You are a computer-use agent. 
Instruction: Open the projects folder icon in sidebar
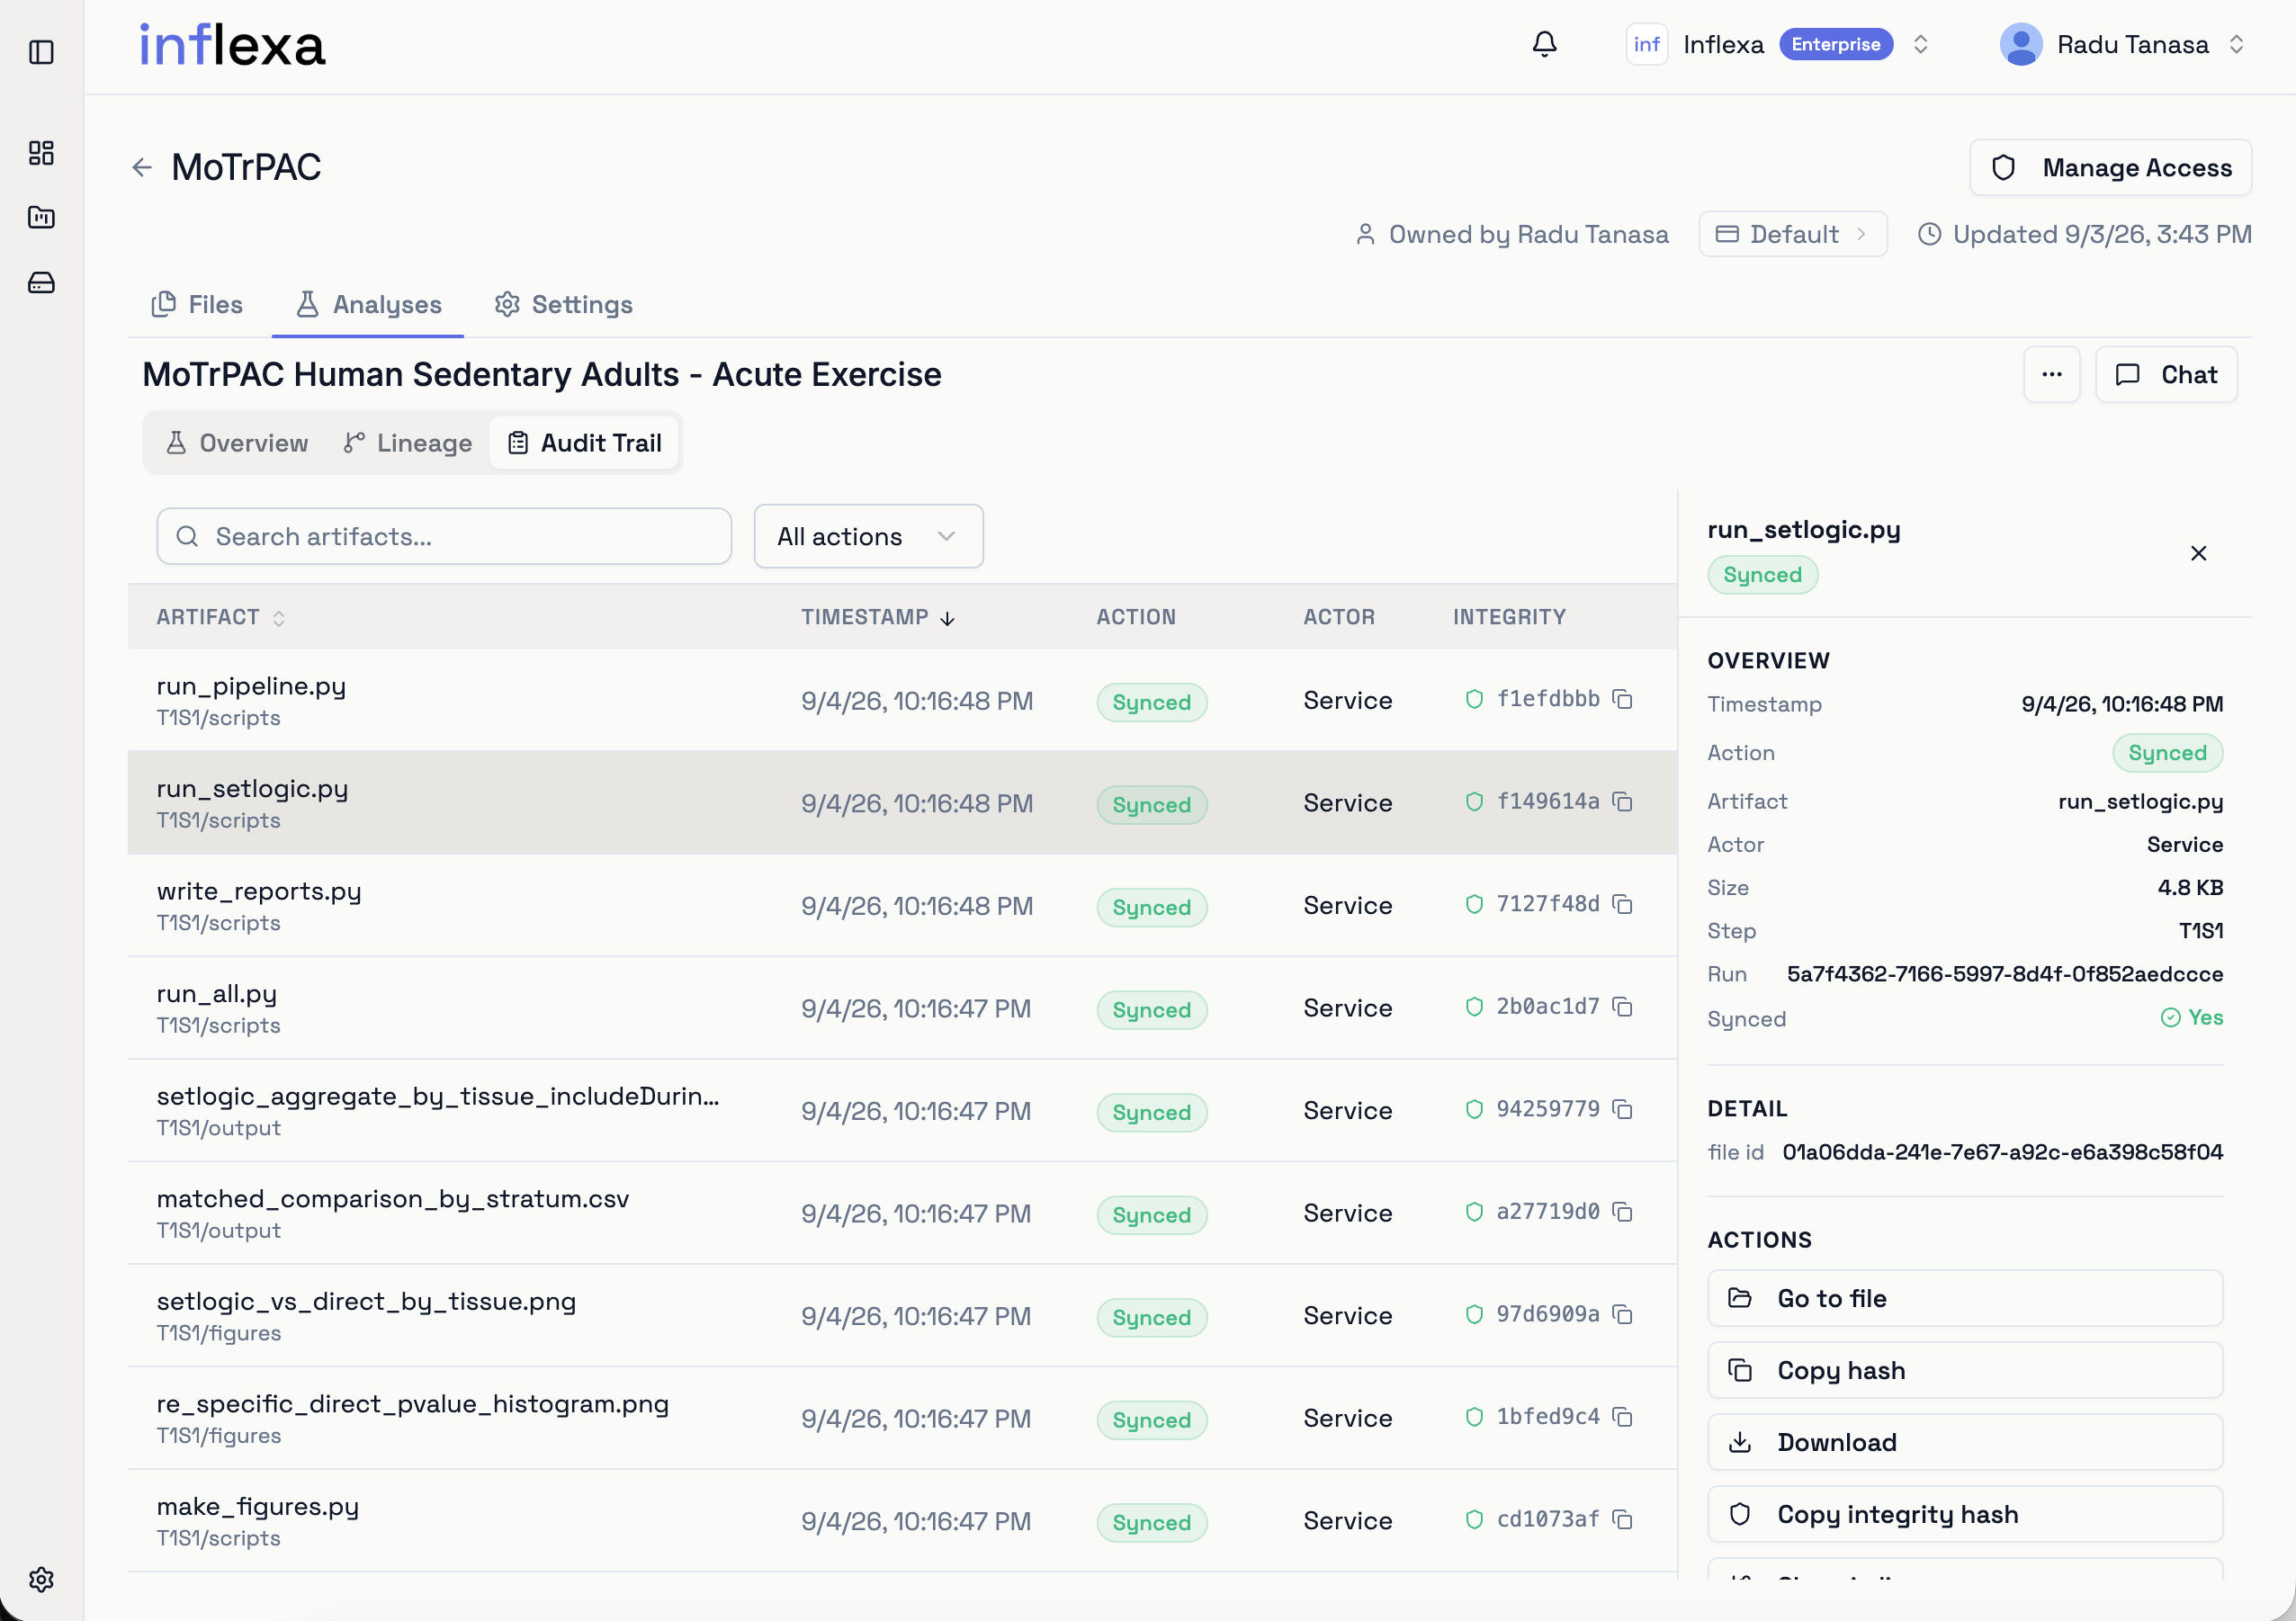41,217
